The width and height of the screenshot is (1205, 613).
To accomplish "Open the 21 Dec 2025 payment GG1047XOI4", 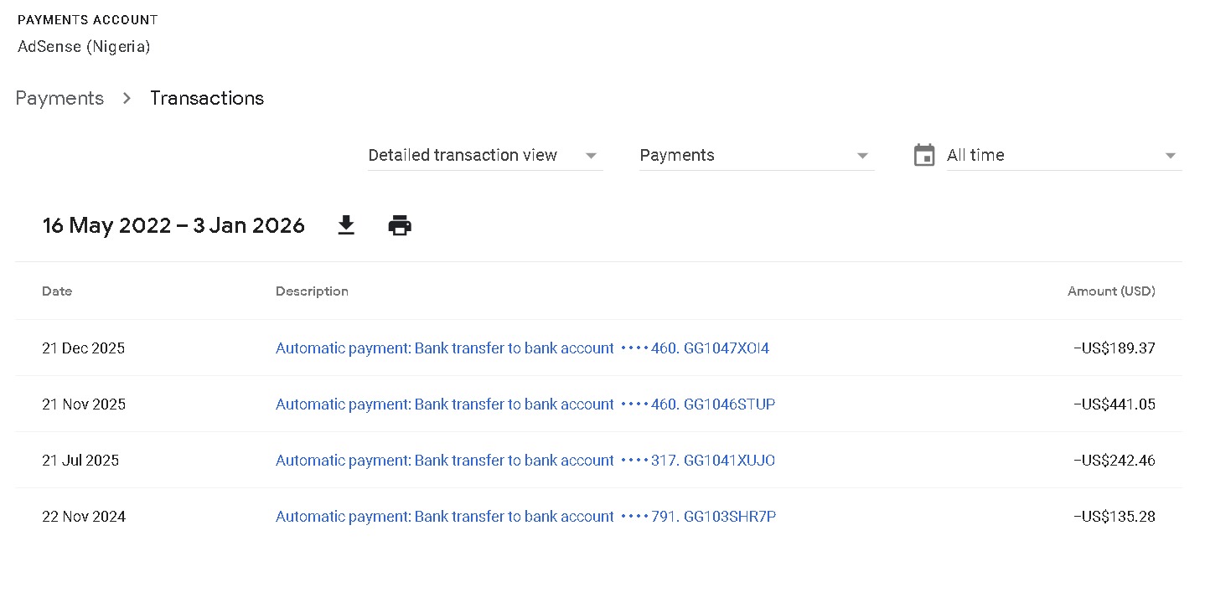I will click(x=522, y=348).
